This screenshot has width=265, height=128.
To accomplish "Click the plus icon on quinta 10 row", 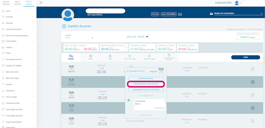I will click(x=253, y=121).
